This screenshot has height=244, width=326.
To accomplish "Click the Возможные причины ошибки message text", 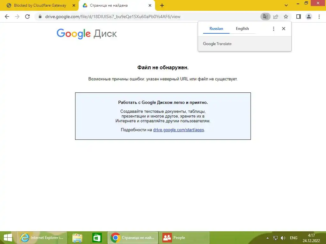I will tap(163, 79).
